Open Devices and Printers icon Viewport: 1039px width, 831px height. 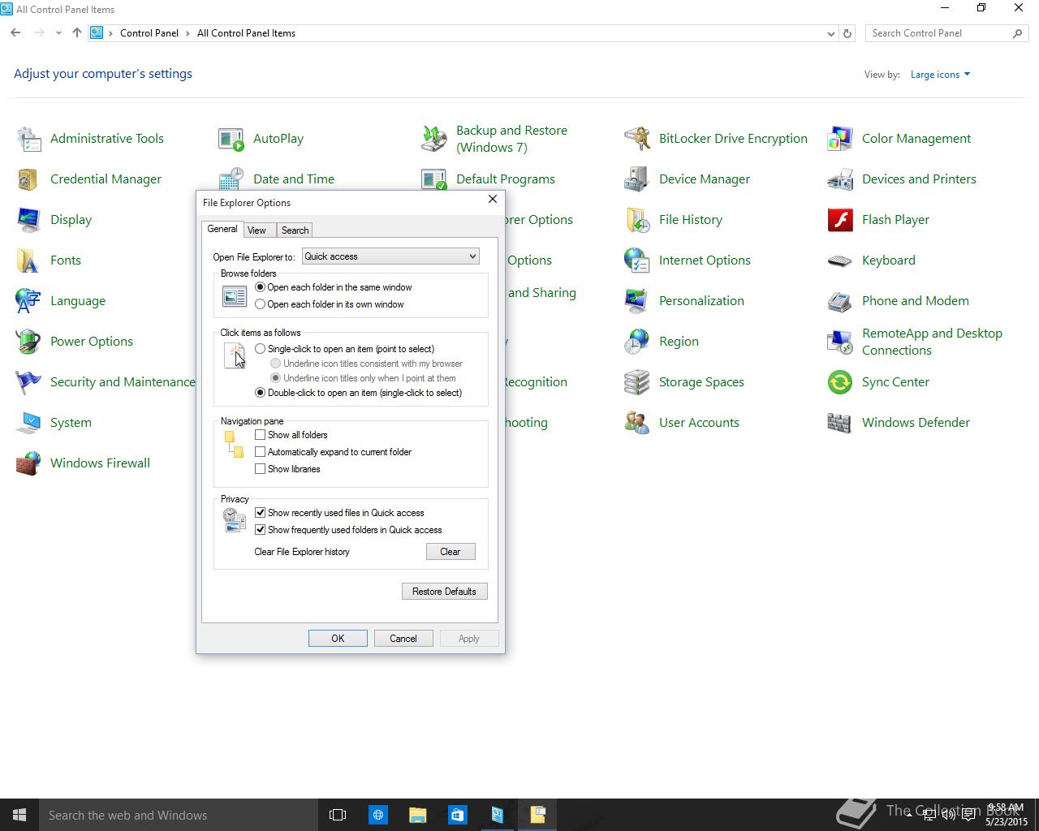[840, 179]
